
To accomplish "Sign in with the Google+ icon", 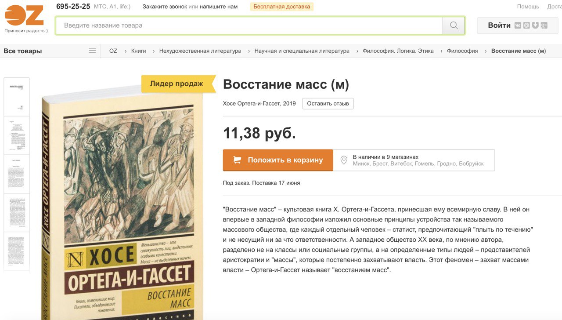I will click(544, 25).
